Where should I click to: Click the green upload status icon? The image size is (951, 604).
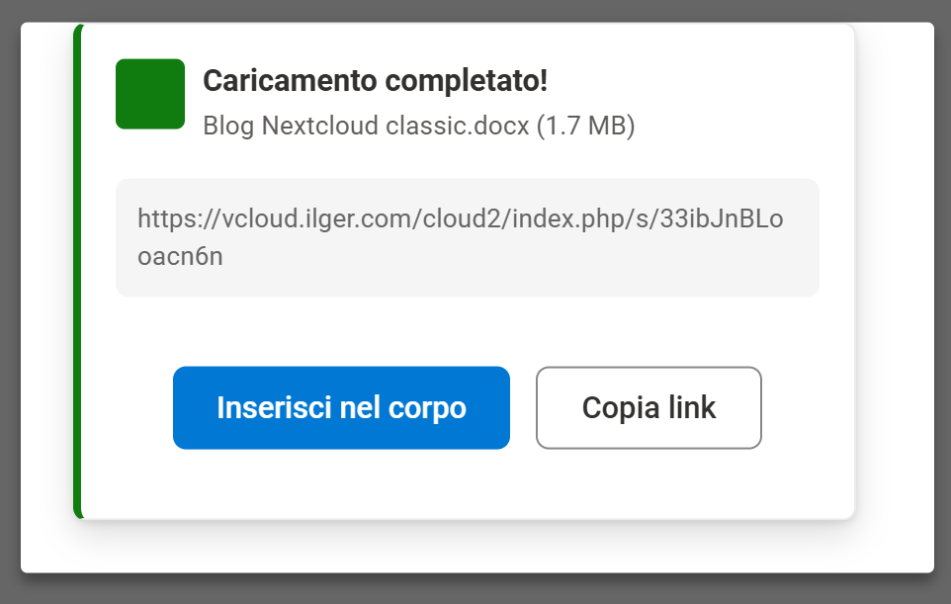tap(150, 94)
